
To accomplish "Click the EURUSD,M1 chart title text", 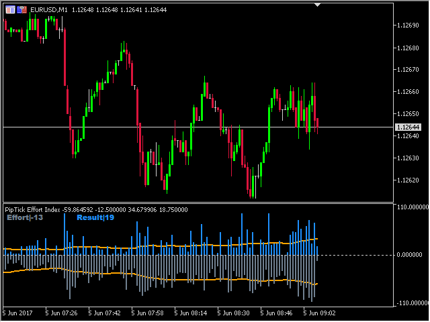I will tap(49, 10).
